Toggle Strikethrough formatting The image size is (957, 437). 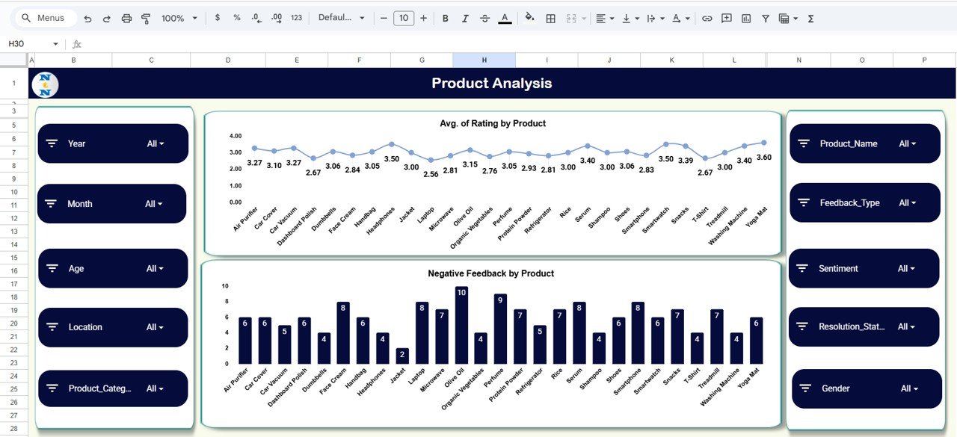pos(484,18)
